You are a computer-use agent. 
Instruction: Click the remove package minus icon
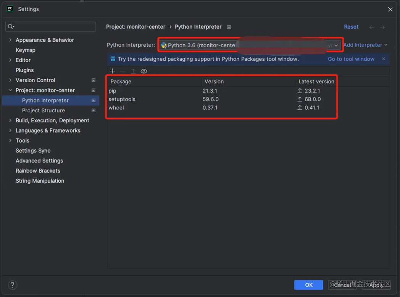[123, 71]
